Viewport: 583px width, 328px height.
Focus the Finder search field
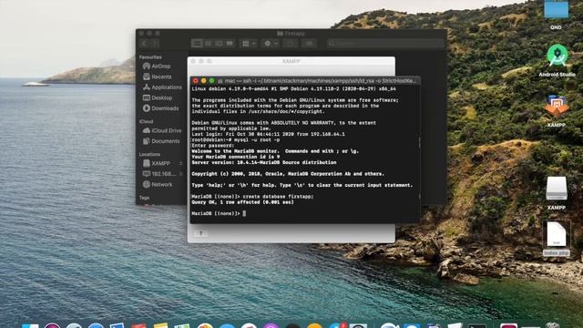(x=385, y=44)
